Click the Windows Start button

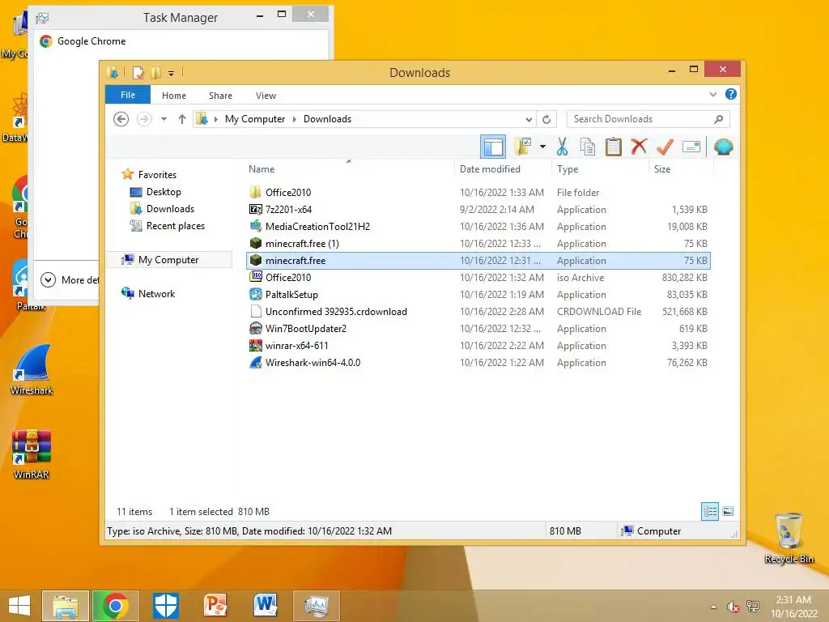tap(19, 606)
